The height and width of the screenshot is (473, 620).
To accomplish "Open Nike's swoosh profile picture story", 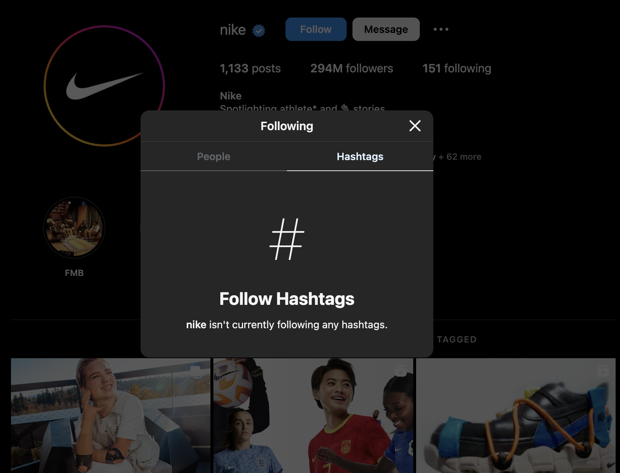I will [x=104, y=86].
